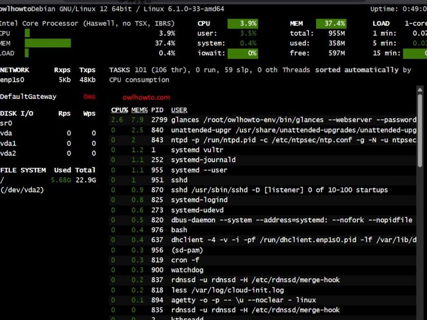Image resolution: width=427 pixels, height=320 pixels.
Task: Select the (sd-pam) process row
Action: point(263,250)
